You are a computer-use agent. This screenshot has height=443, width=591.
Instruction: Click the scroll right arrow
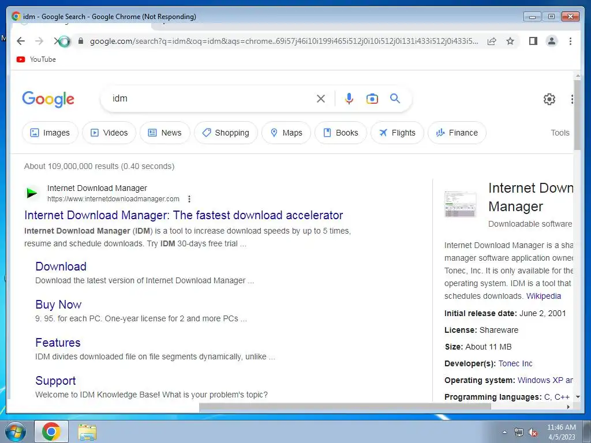pyautogui.click(x=568, y=407)
